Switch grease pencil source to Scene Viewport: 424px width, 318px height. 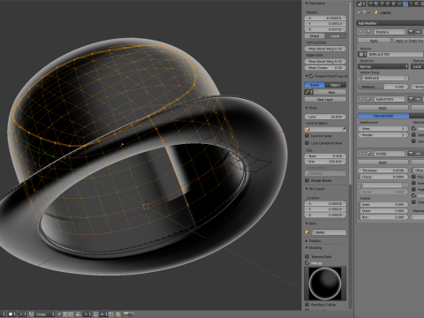[x=314, y=85]
